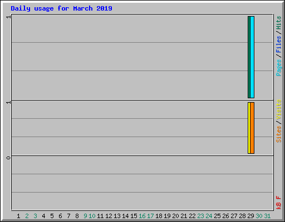Click day 3 on the x-axis
285x222 pixels.
coord(35,216)
